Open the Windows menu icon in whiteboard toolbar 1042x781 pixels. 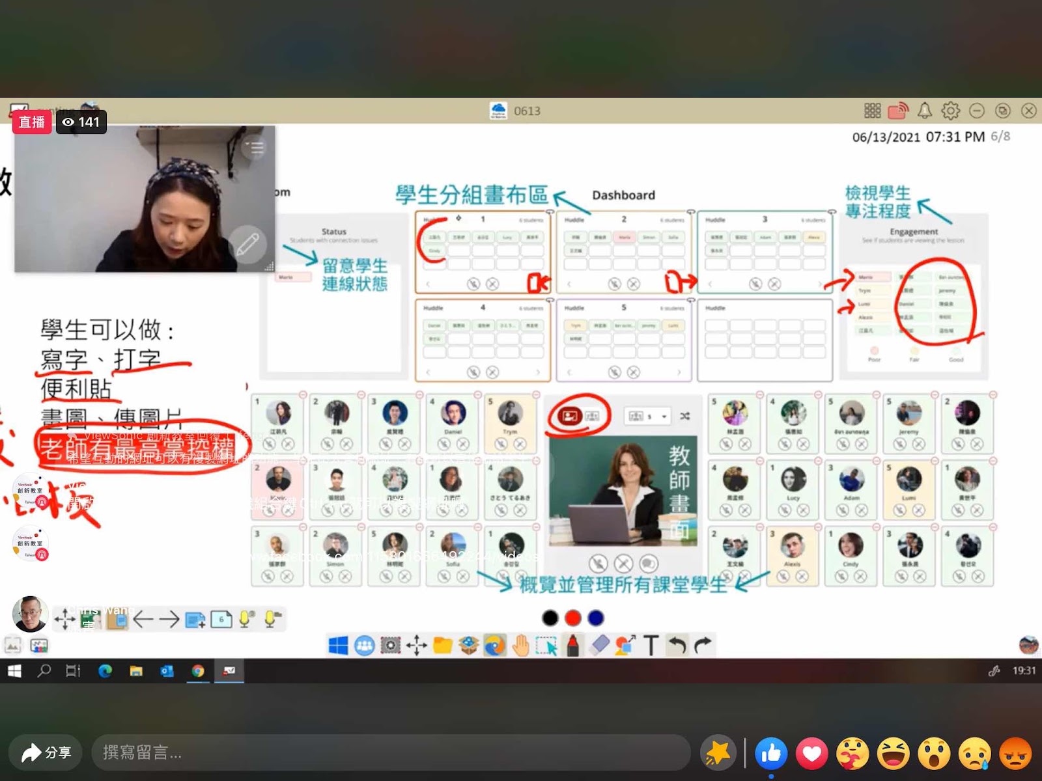338,645
